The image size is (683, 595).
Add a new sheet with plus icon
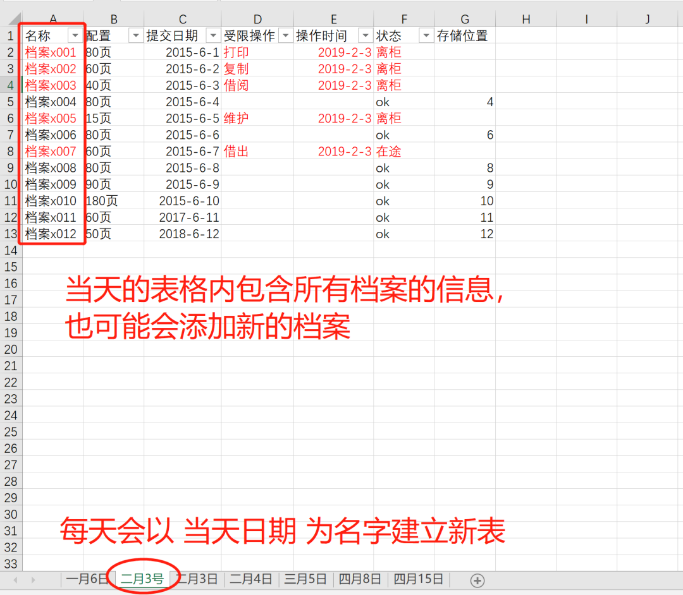pyautogui.click(x=477, y=580)
